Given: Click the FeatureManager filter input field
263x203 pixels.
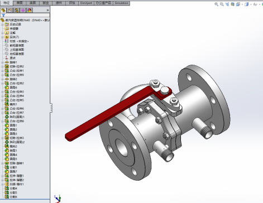Looking at the screenshot, I should tap(25, 15).
